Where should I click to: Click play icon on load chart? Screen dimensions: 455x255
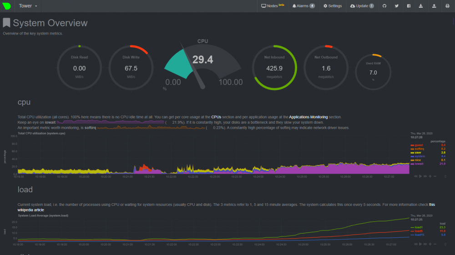coord(420,244)
